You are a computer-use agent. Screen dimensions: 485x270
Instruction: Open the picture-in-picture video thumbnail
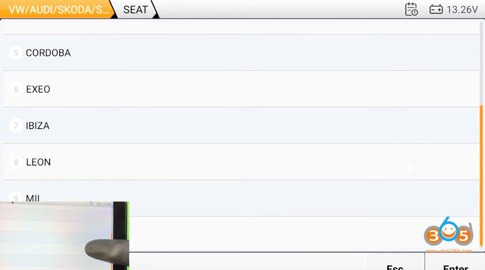click(x=64, y=236)
